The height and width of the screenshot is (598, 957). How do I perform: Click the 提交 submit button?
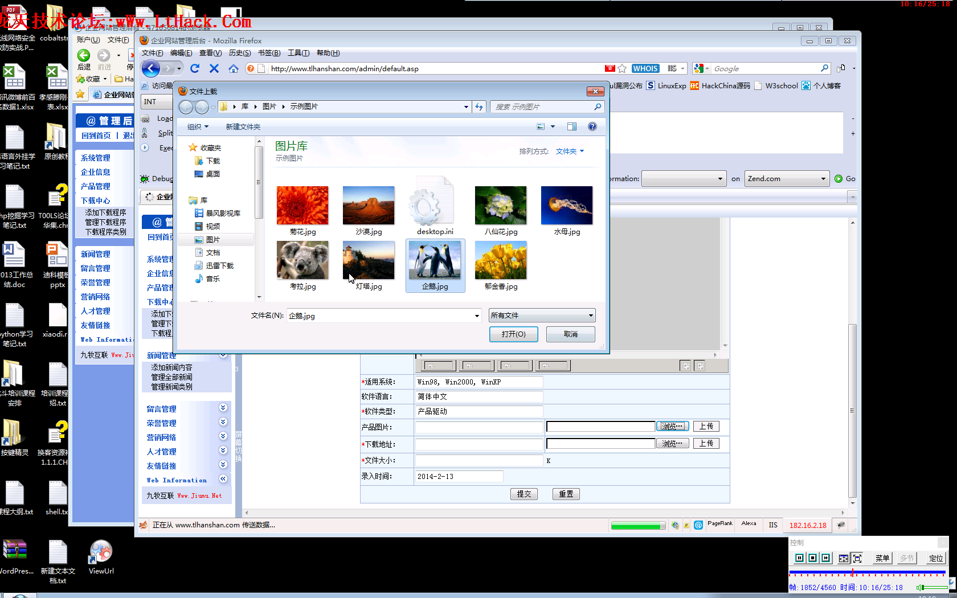(x=524, y=494)
